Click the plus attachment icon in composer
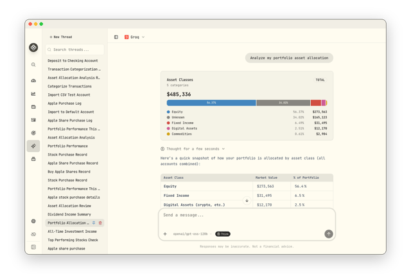This screenshot has width=411, height=274. pyautogui.click(x=165, y=234)
